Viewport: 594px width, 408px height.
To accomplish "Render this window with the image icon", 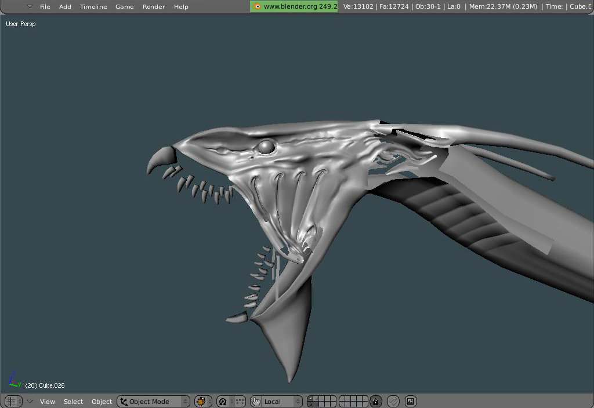I will pyautogui.click(x=411, y=401).
